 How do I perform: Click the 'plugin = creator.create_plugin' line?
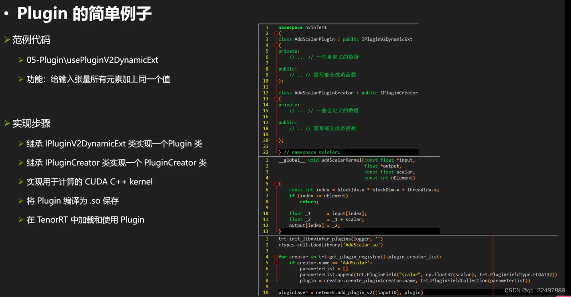coord(415,281)
